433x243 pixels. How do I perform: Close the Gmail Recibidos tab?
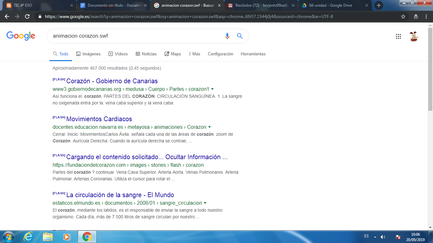coord(293,5)
